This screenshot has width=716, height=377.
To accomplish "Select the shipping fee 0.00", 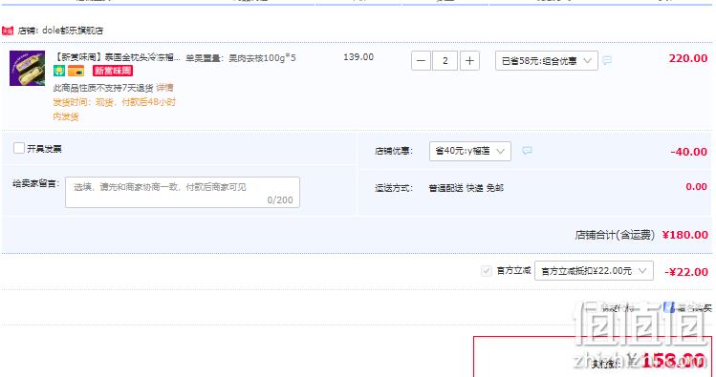I will click(696, 186).
